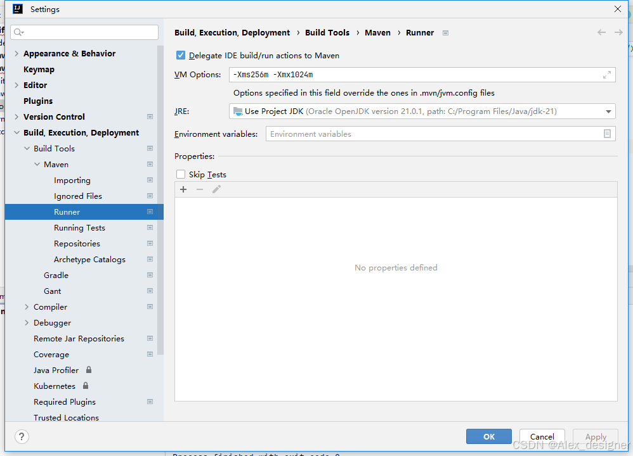This screenshot has width=633, height=456.
Task: Select Java Profiler in the tree
Action: click(x=56, y=370)
